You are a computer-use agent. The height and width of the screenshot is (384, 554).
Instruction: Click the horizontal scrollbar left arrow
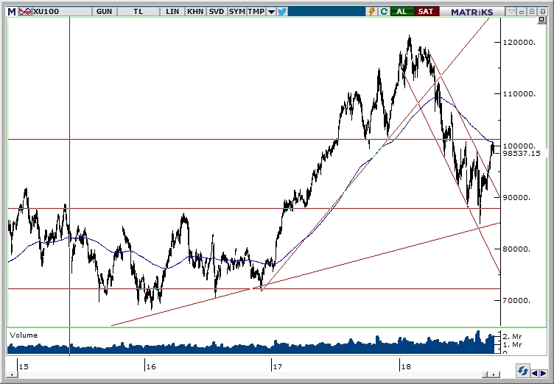pyautogui.click(x=12, y=375)
